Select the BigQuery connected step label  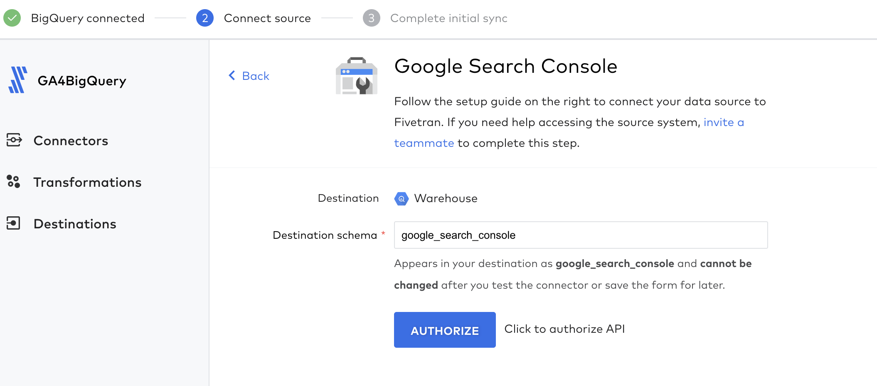(x=88, y=18)
